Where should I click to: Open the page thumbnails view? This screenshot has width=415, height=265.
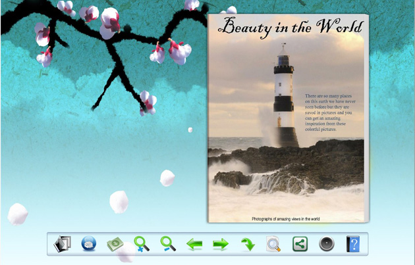click(63, 243)
